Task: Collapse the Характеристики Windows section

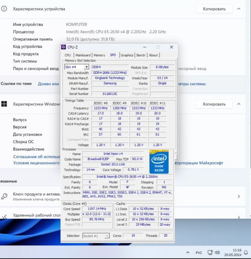Action: (x=239, y=104)
